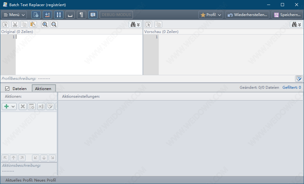
Task: Toggle the download-arrow lines toolbar icon
Action: click(x=47, y=15)
